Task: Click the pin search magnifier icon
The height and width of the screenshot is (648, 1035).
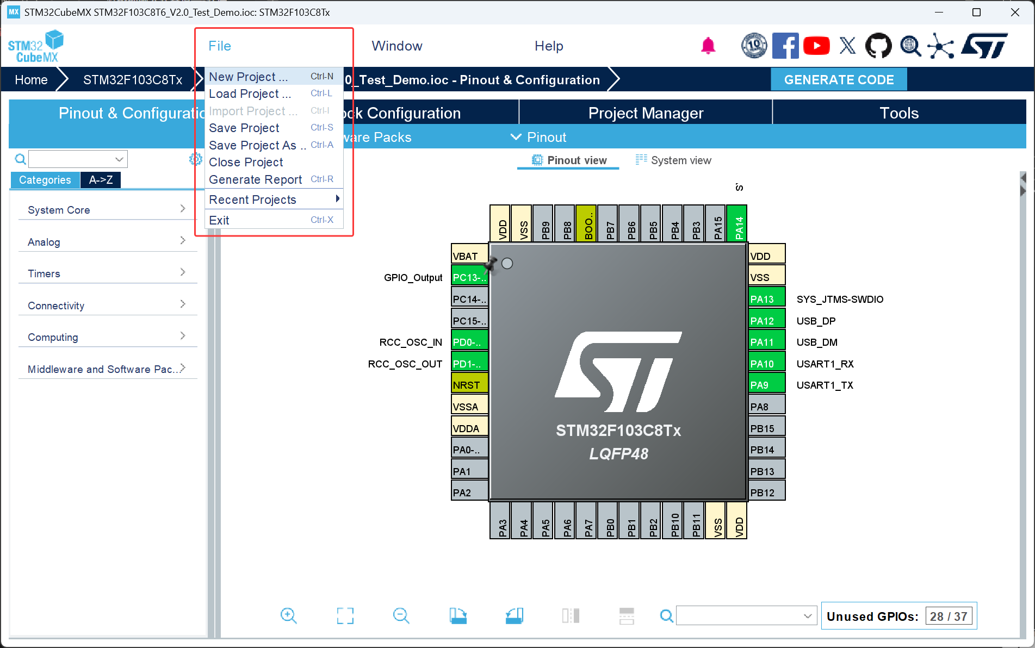Action: [666, 616]
